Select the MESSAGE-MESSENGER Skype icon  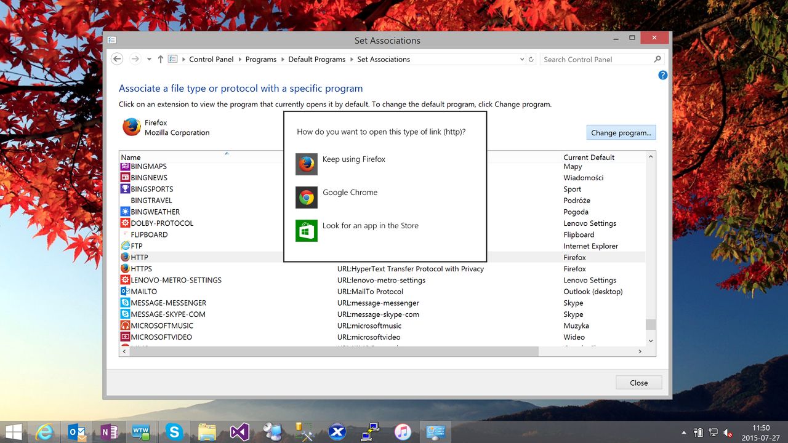pos(125,303)
